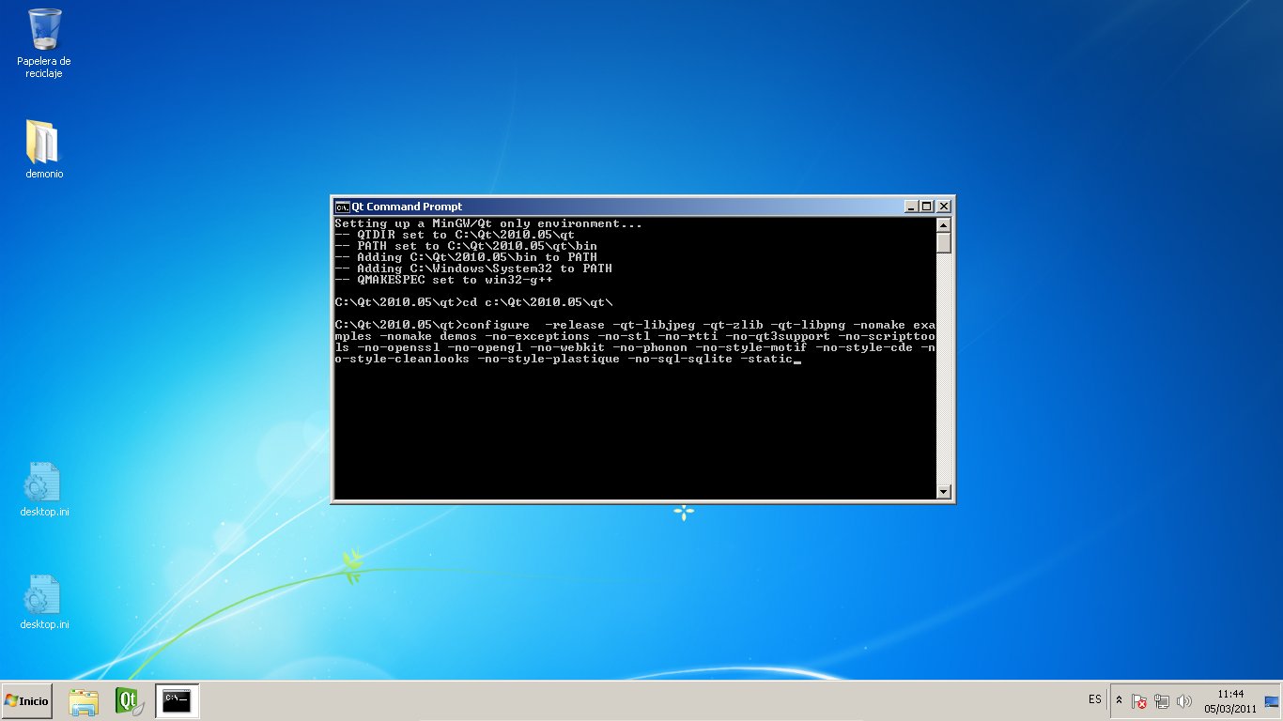Click the Qt Command Prompt title bar text
Image resolution: width=1283 pixels, height=721 pixels.
[x=407, y=207]
